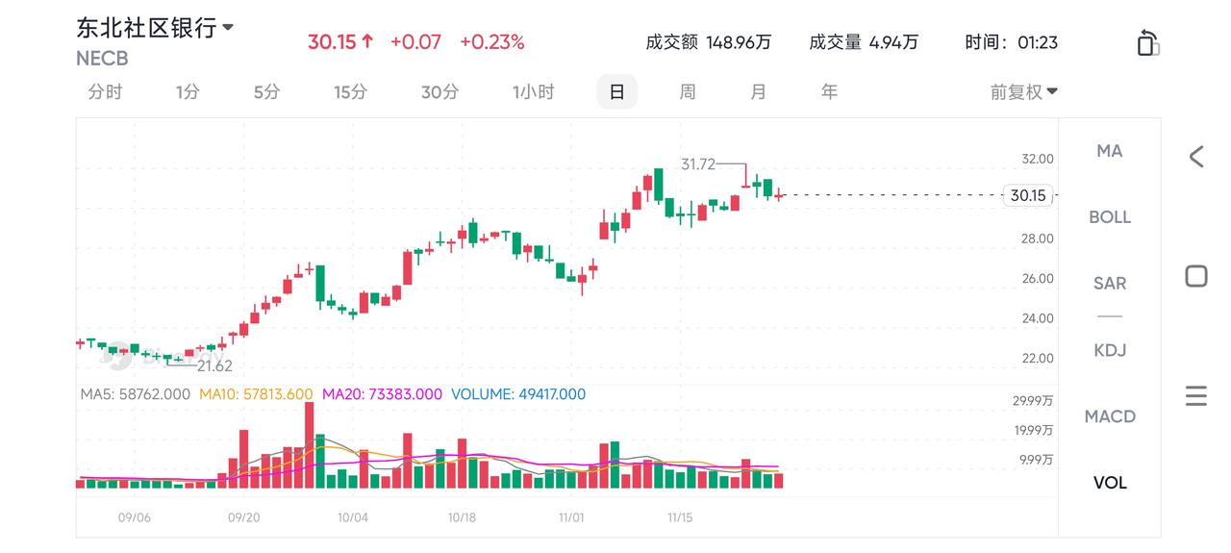The height and width of the screenshot is (553, 1231).
Task: Tap the tallest red volume bar
Action: point(310,445)
